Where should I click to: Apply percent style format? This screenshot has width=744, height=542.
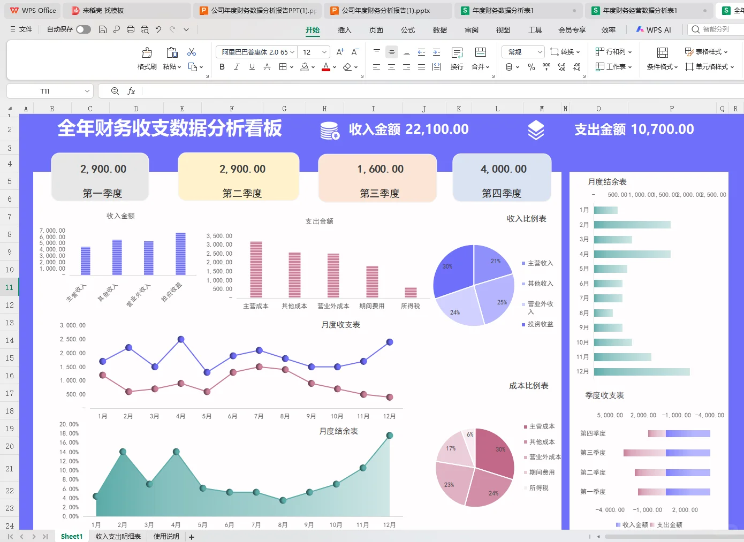click(532, 67)
